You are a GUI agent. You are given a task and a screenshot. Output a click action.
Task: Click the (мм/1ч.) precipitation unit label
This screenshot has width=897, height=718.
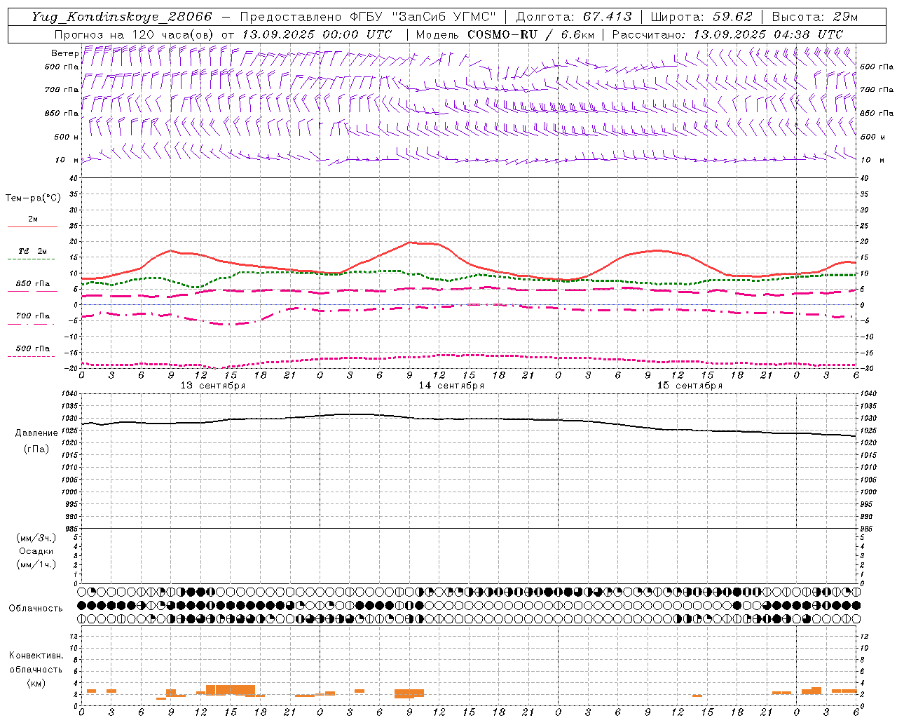36,564
